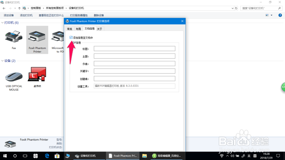Click the green 63 floating ball
The height and width of the screenshot is (160, 285).
(x=283, y=87)
